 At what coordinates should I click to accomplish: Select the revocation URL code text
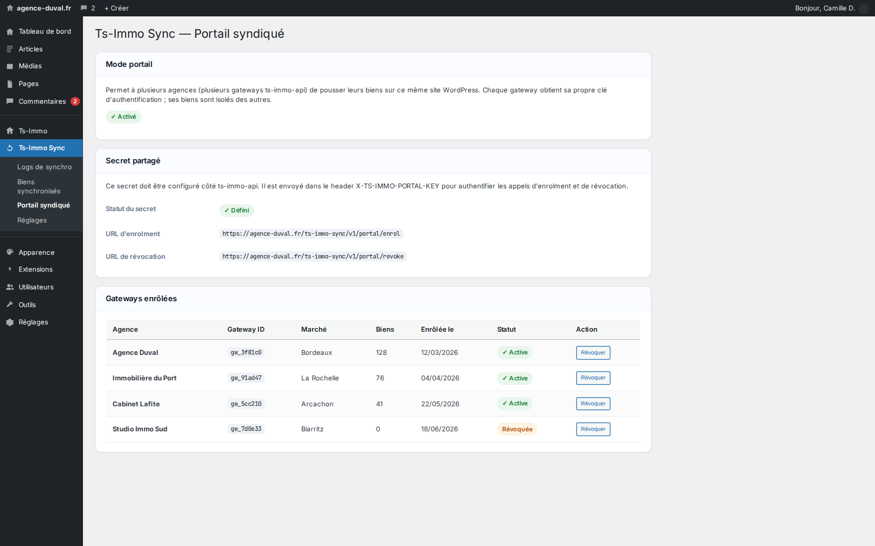pyautogui.click(x=313, y=257)
